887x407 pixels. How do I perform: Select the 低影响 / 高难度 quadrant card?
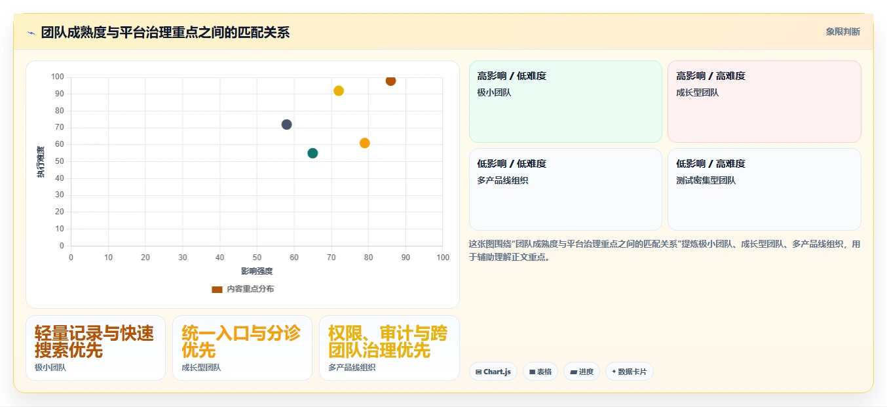pyautogui.click(x=764, y=189)
